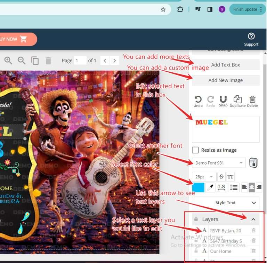Toggle the TT all caps option
Screen dimensions: 267x263
230,177
